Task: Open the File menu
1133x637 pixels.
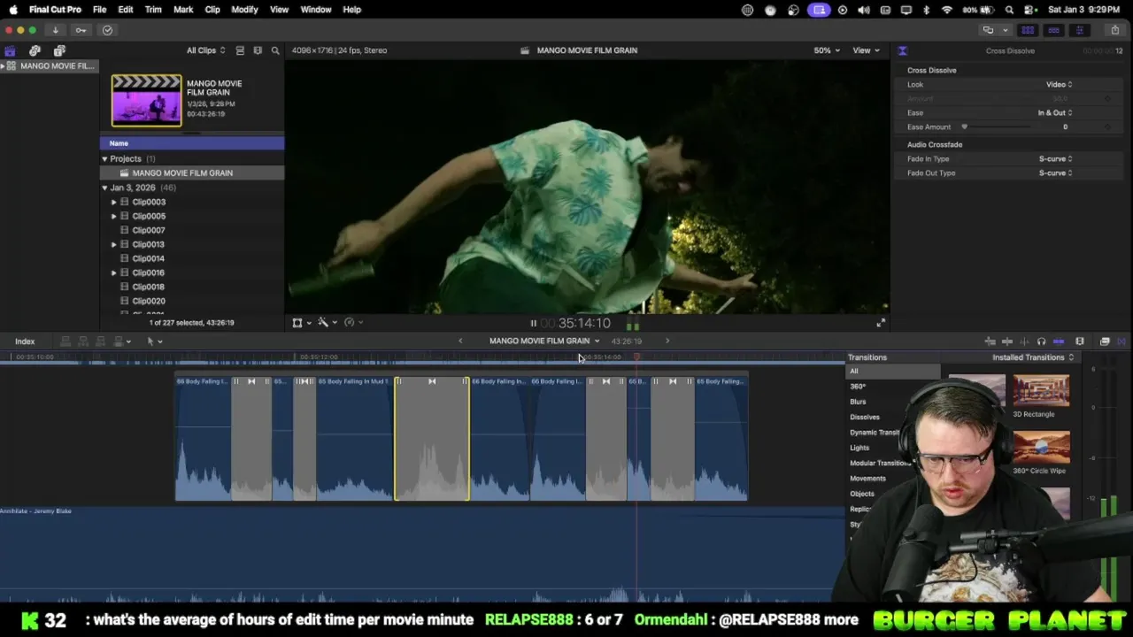Action: pyautogui.click(x=99, y=9)
